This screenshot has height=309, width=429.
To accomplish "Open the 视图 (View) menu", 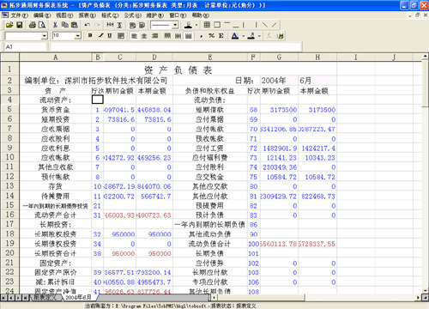I will pos(64,15).
